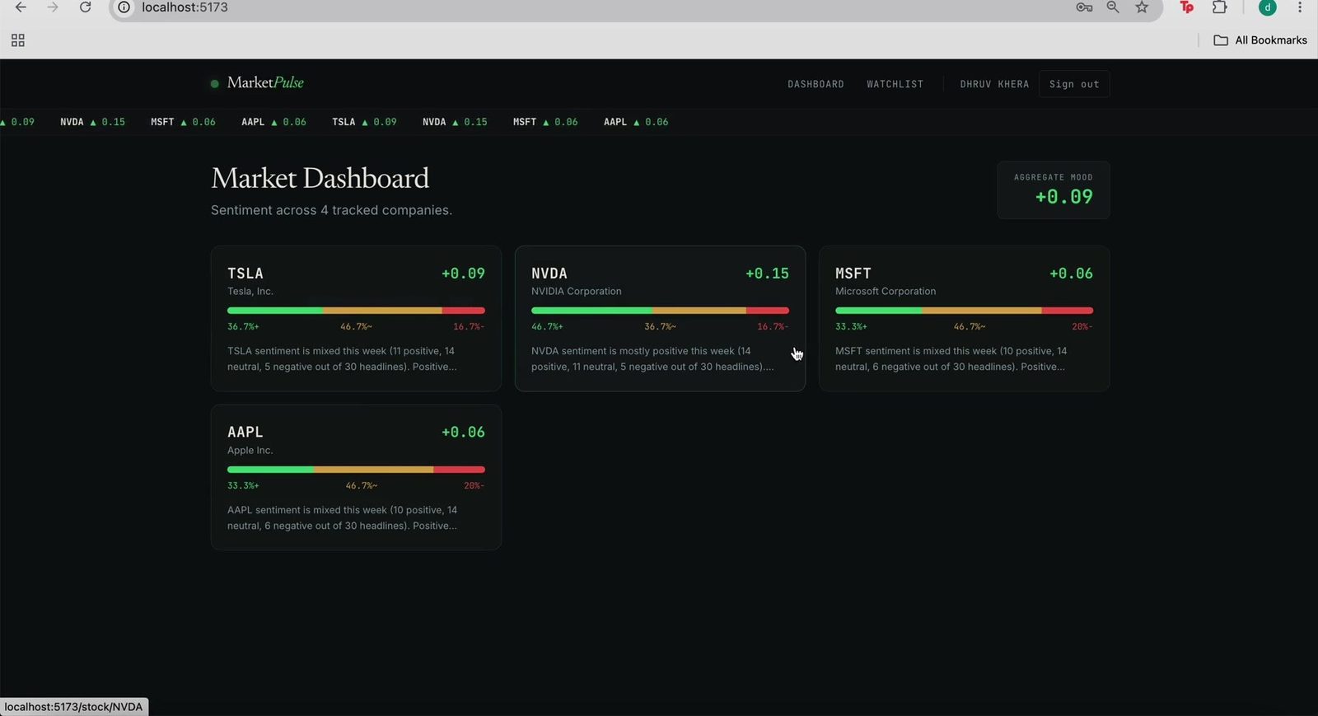The image size is (1318, 716).
Task: Click the +0.15 score on the NVDA card
Action: 767,274
